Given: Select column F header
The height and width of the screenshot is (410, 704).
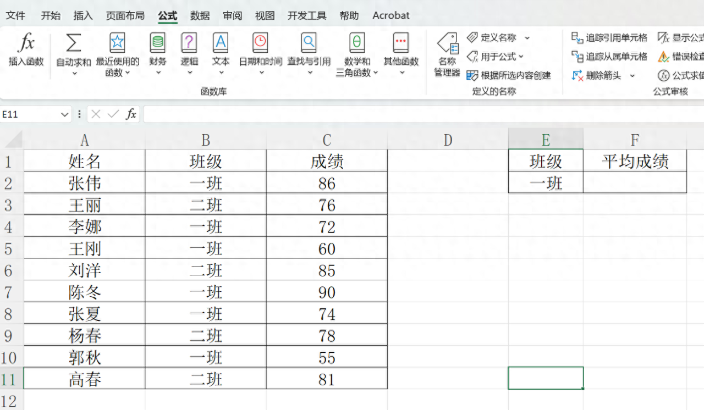Looking at the screenshot, I should 635,140.
